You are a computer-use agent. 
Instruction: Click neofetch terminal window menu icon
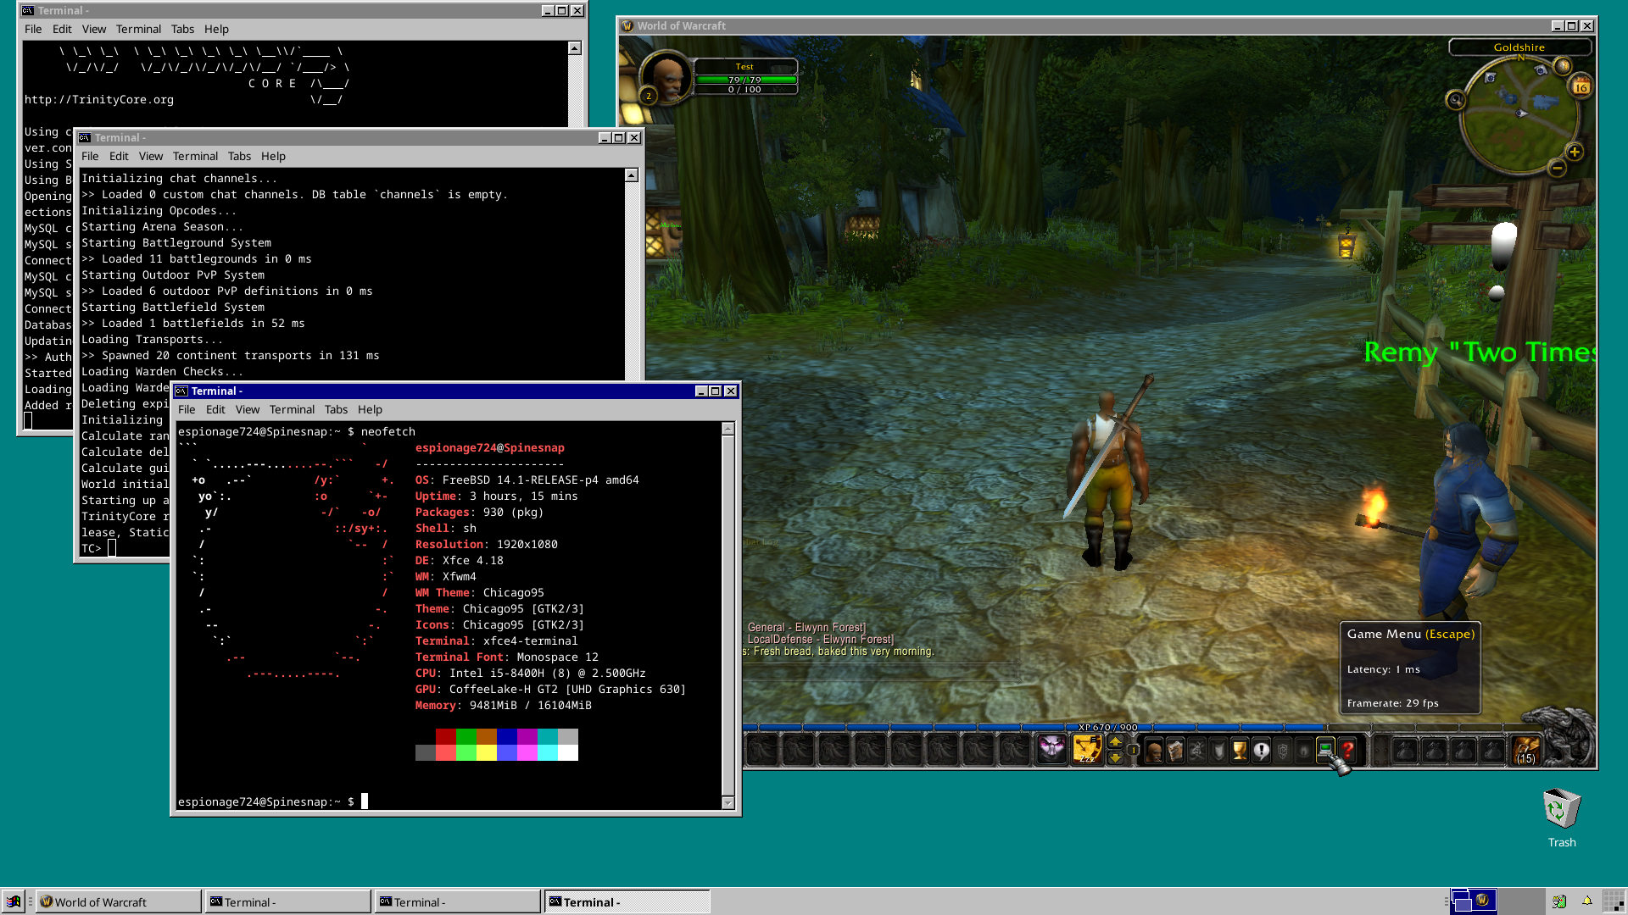[x=181, y=391]
